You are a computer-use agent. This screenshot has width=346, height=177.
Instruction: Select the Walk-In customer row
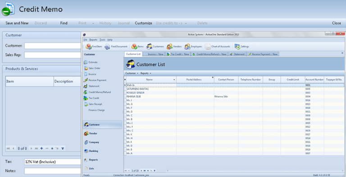point(235,85)
